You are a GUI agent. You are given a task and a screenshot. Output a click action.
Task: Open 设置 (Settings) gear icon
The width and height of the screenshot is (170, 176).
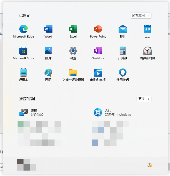coord(73,51)
